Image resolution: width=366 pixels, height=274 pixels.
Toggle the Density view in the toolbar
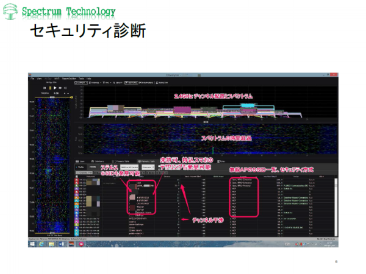pos(118,83)
